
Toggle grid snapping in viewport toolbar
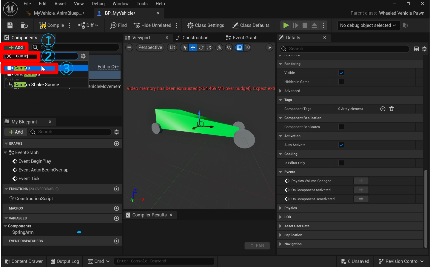click(239, 47)
